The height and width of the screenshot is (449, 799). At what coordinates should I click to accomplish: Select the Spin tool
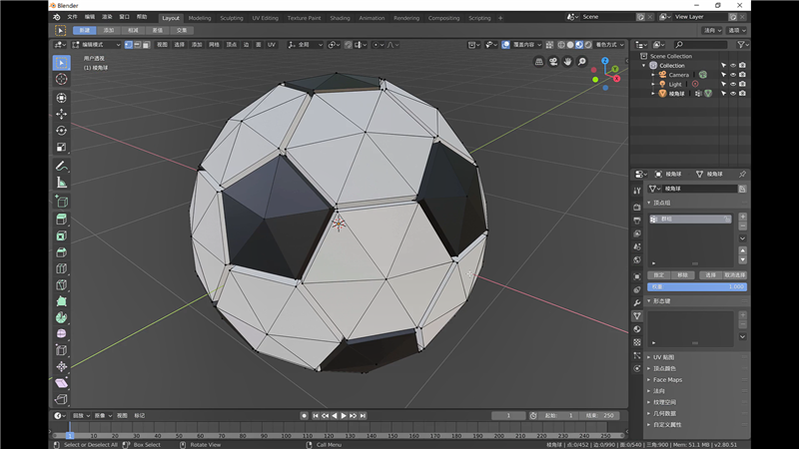coord(62,317)
